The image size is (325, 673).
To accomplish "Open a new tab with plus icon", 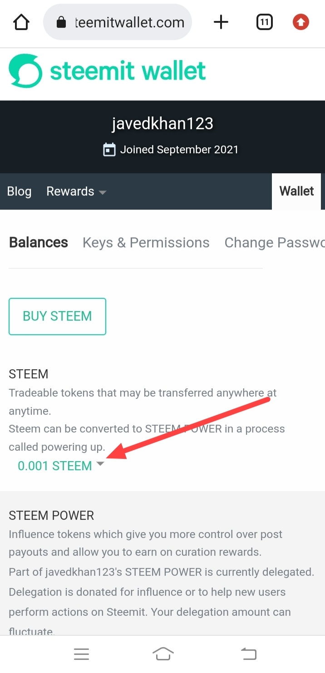I will point(221,22).
